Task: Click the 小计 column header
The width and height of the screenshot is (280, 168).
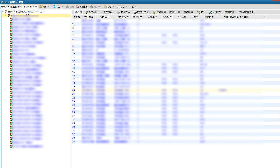Action: coord(152,17)
